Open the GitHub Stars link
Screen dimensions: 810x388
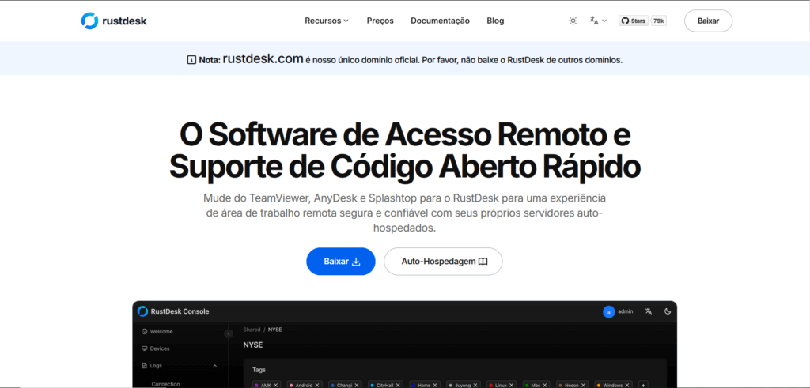(634, 21)
